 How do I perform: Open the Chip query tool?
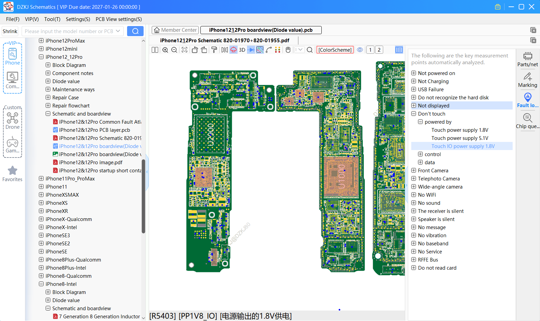(527, 121)
